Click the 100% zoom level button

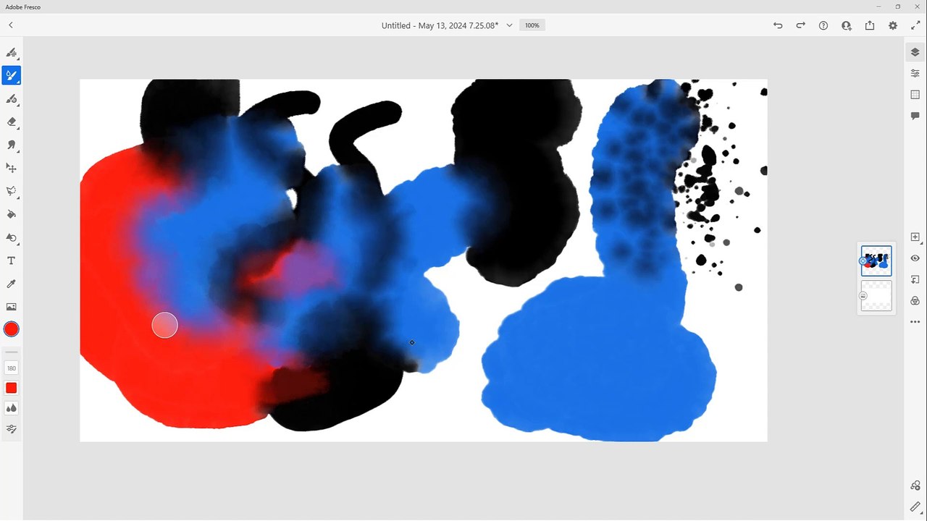coord(532,25)
